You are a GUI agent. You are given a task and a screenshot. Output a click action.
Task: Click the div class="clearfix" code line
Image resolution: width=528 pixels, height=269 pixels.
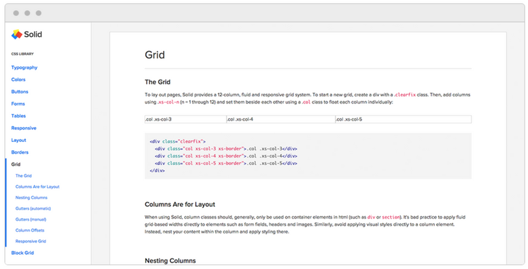click(x=178, y=141)
